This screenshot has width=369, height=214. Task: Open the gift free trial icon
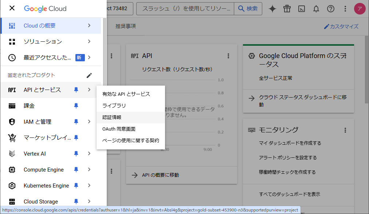pyautogui.click(x=287, y=9)
